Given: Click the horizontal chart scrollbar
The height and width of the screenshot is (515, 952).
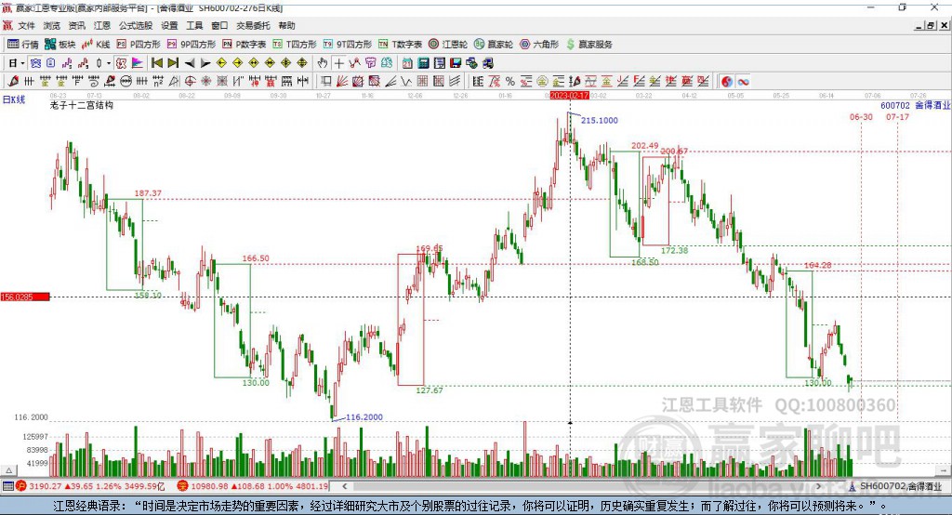Looking at the screenshot, I should click(583, 486).
